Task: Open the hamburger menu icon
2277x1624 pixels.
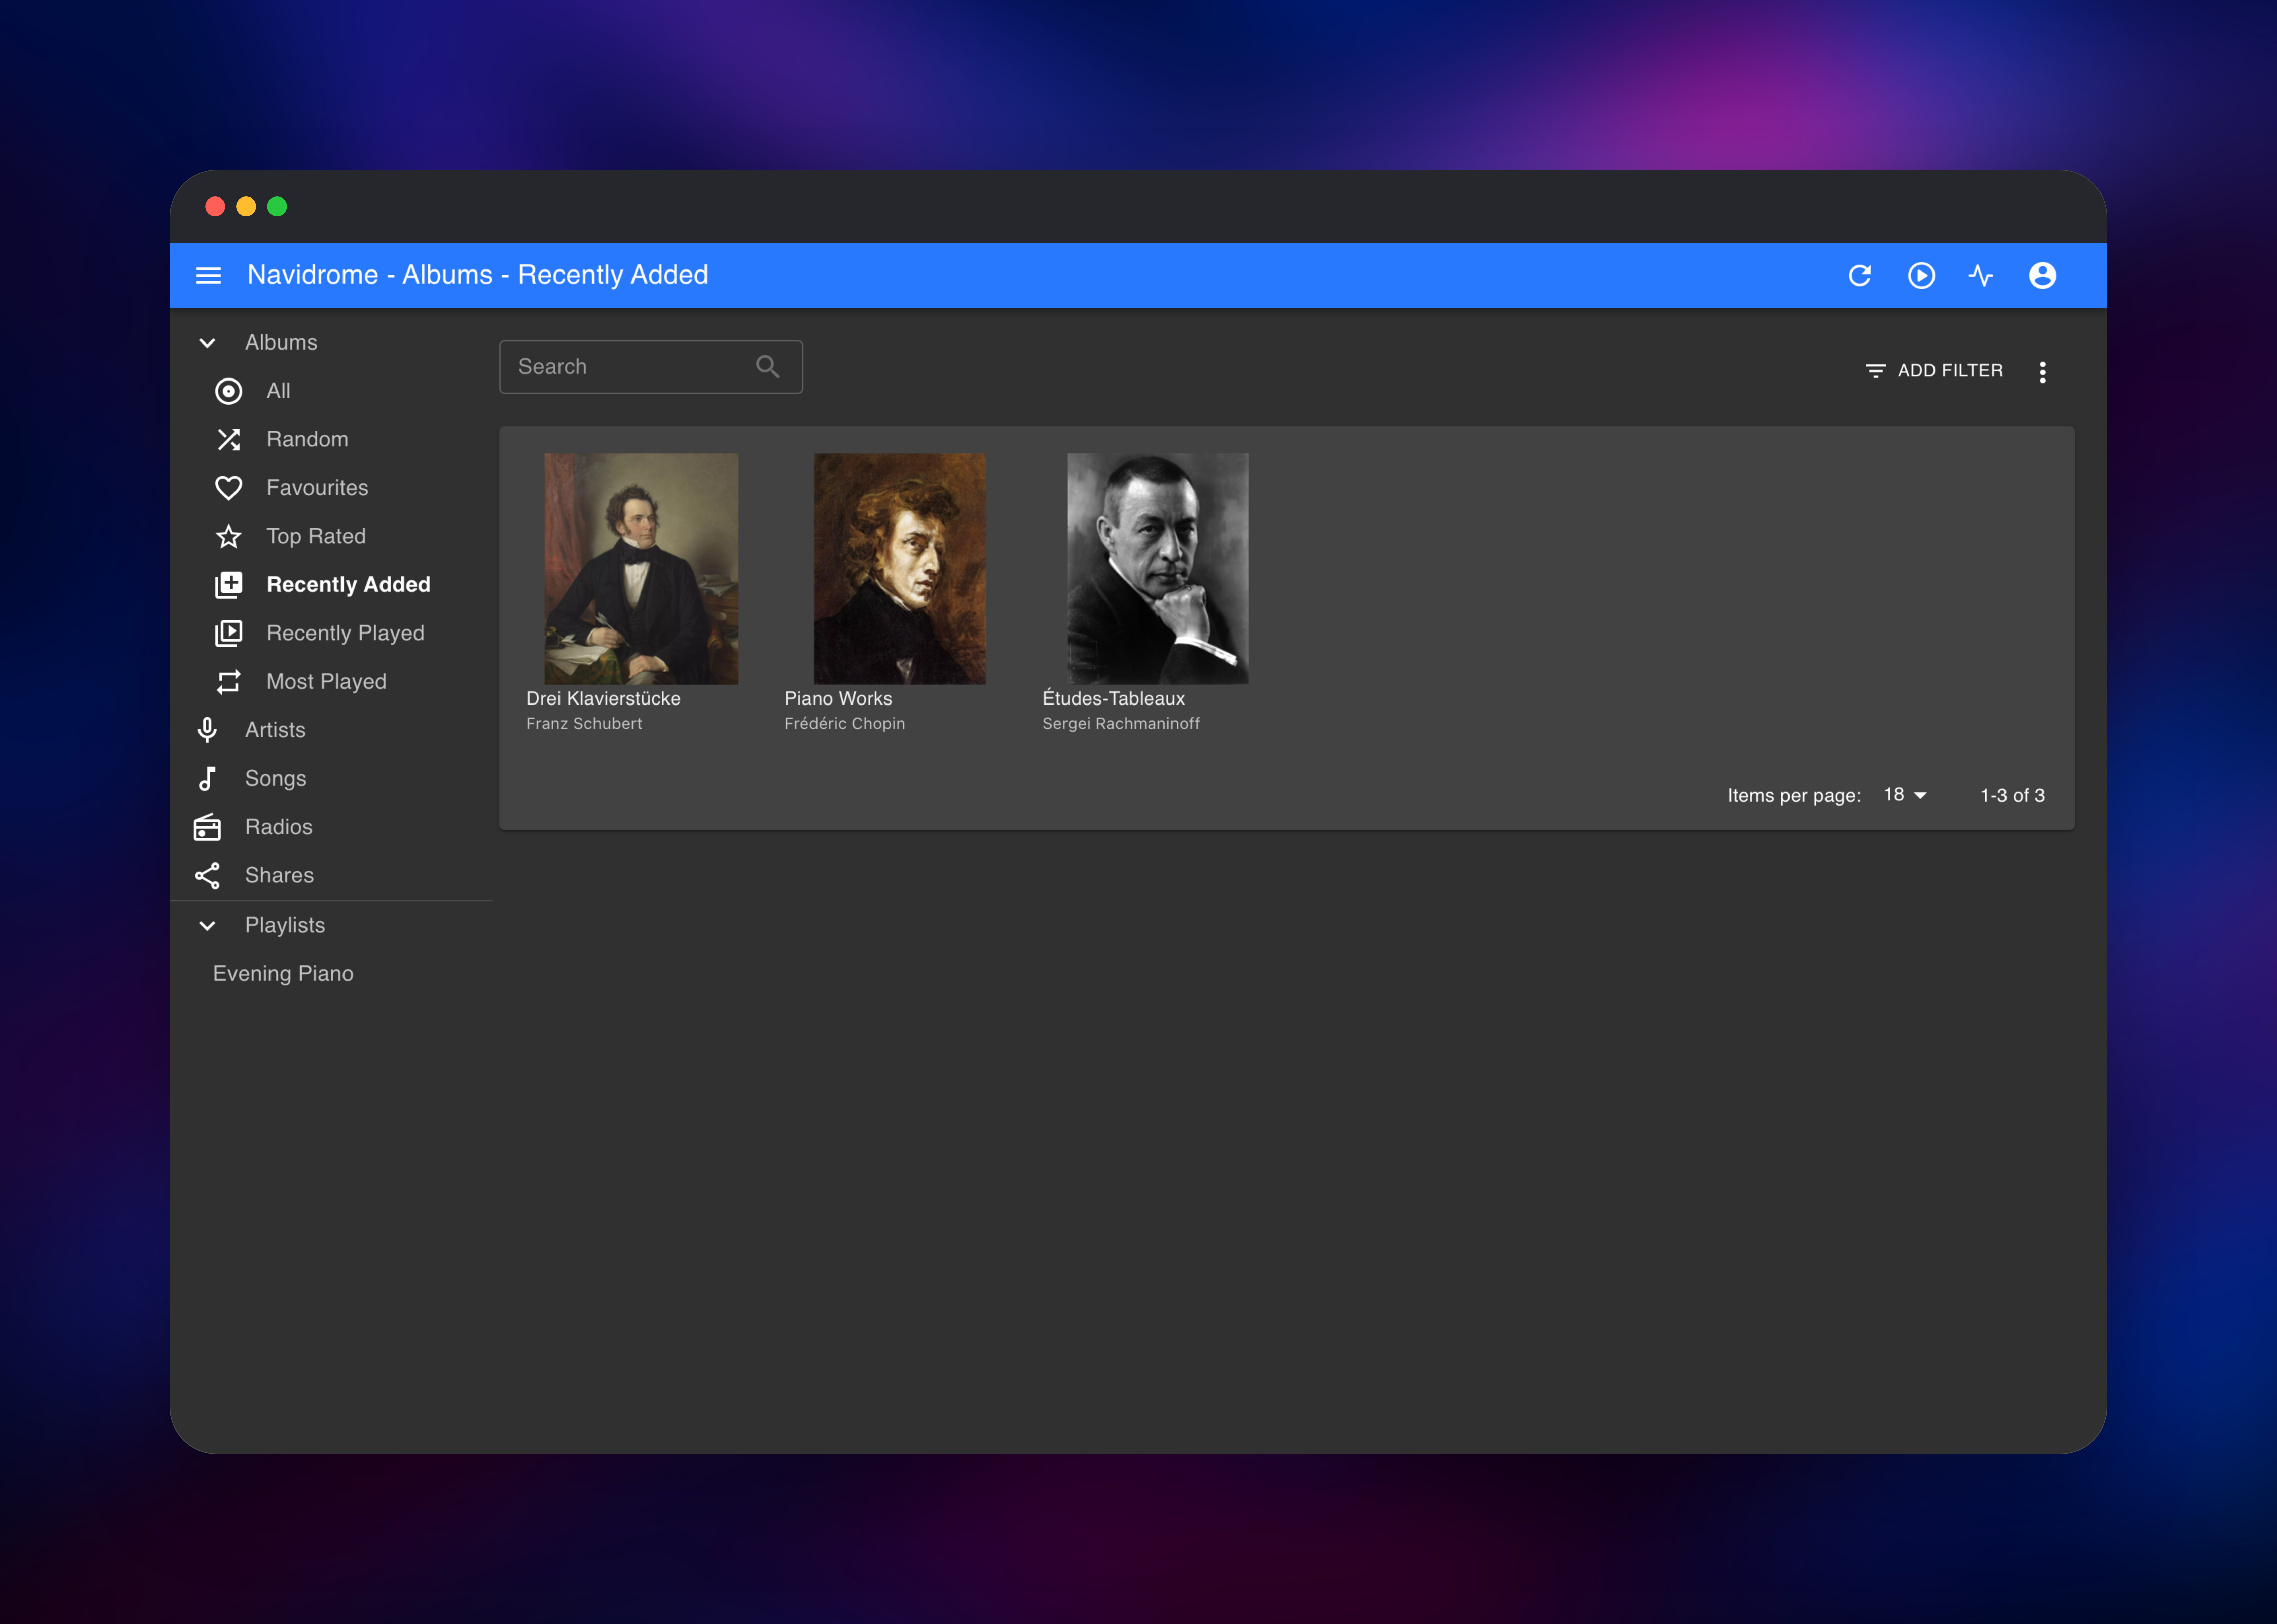Action: [208, 275]
